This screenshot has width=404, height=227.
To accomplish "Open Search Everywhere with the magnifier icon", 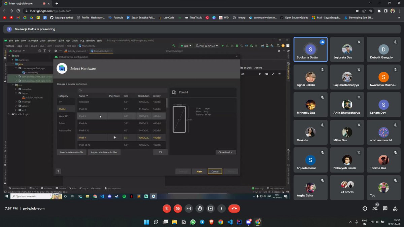I will [x=278, y=45].
